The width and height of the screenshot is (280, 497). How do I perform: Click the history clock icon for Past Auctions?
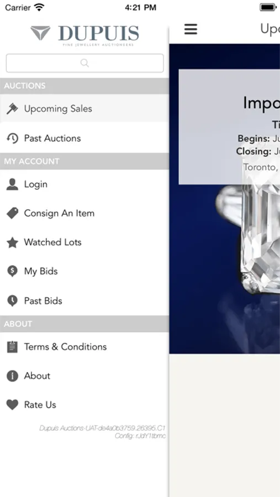(12, 138)
